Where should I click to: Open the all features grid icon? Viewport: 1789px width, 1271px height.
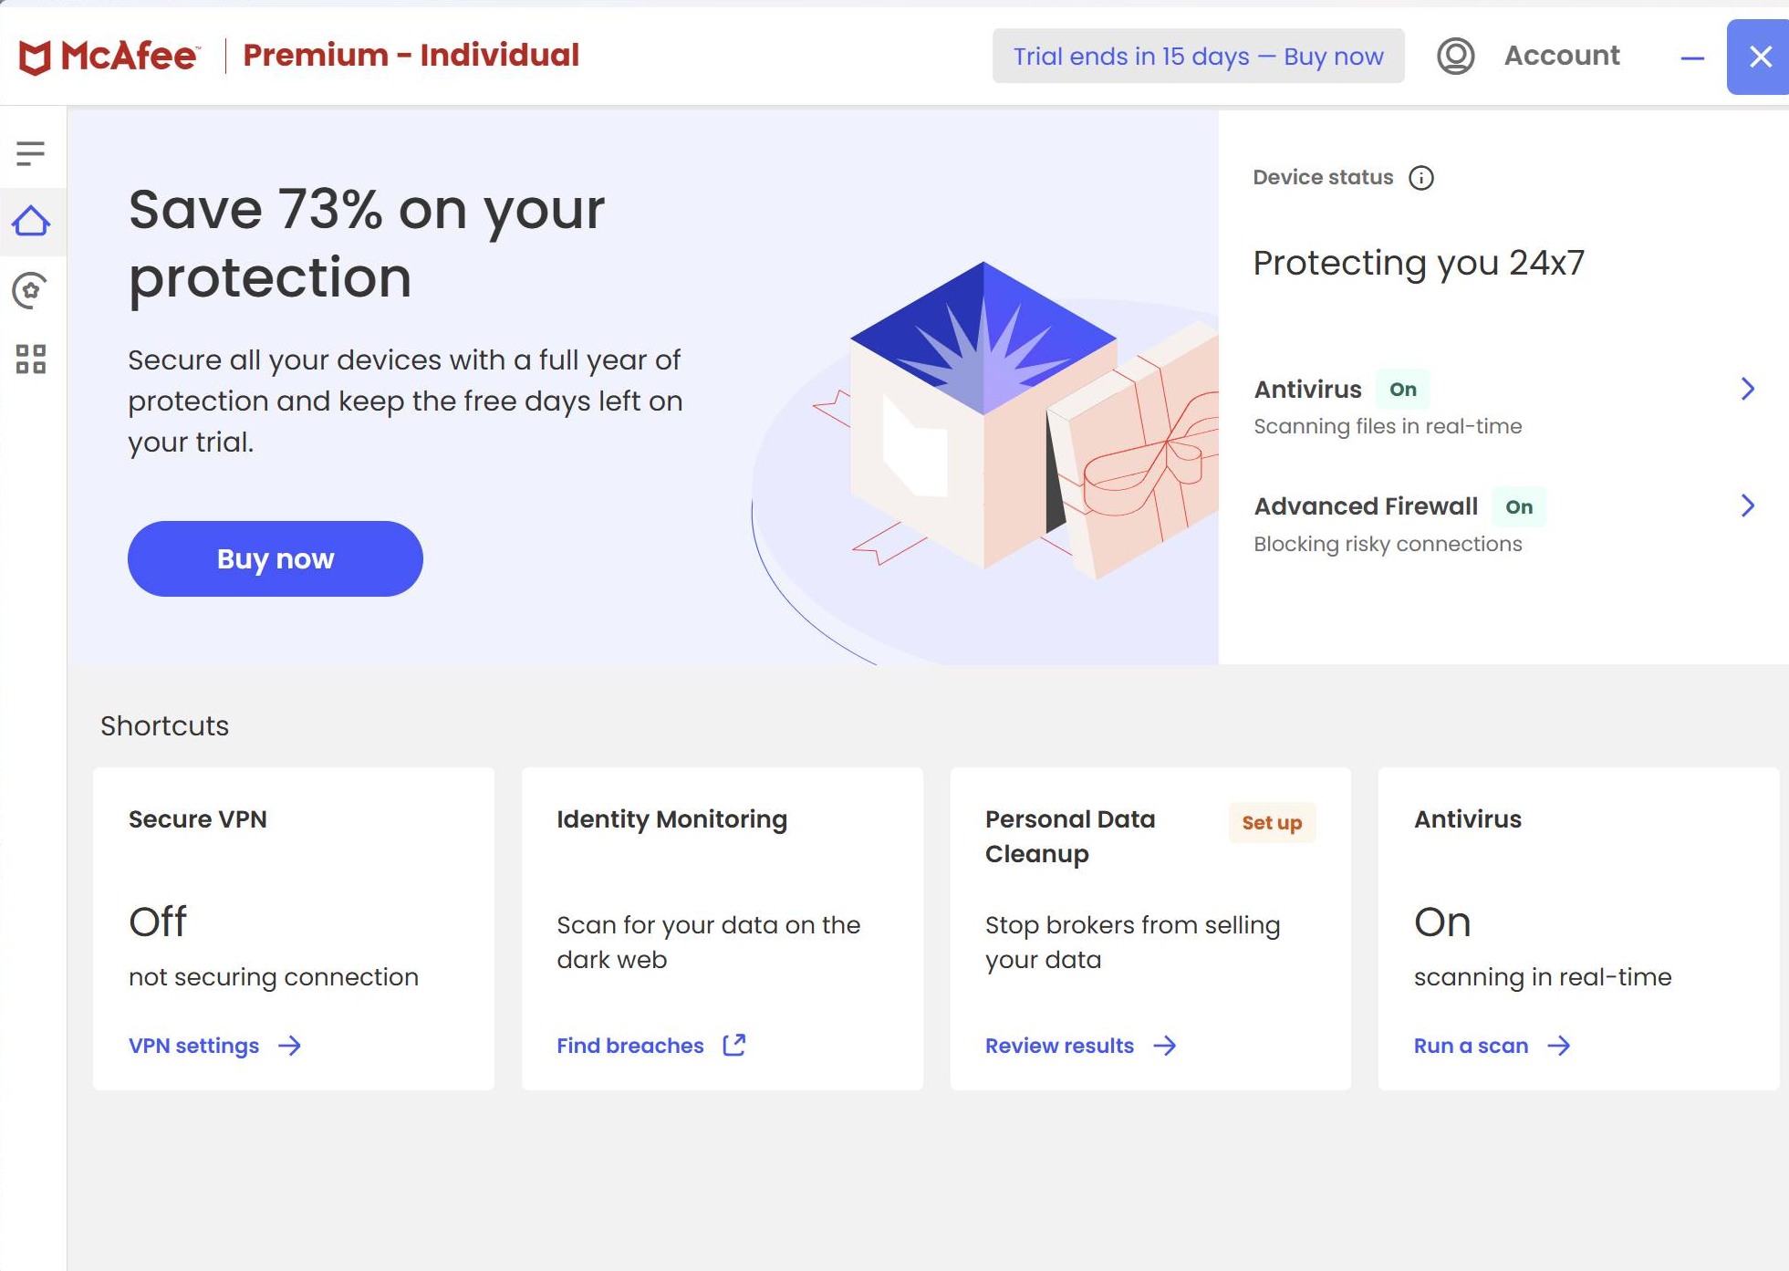[30, 359]
